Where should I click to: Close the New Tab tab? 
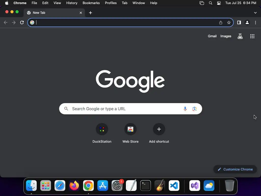pos(81,13)
